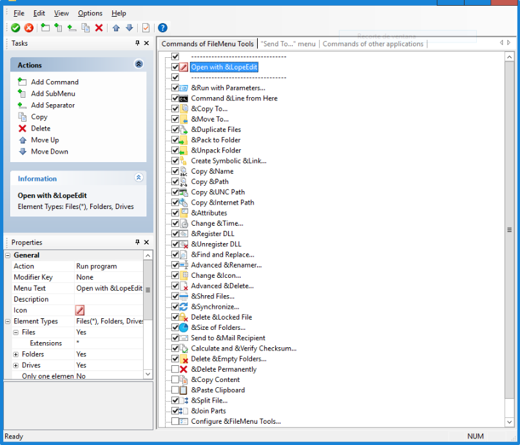
Task: Click the Size of Folders pie chart icon
Action: pos(184,327)
